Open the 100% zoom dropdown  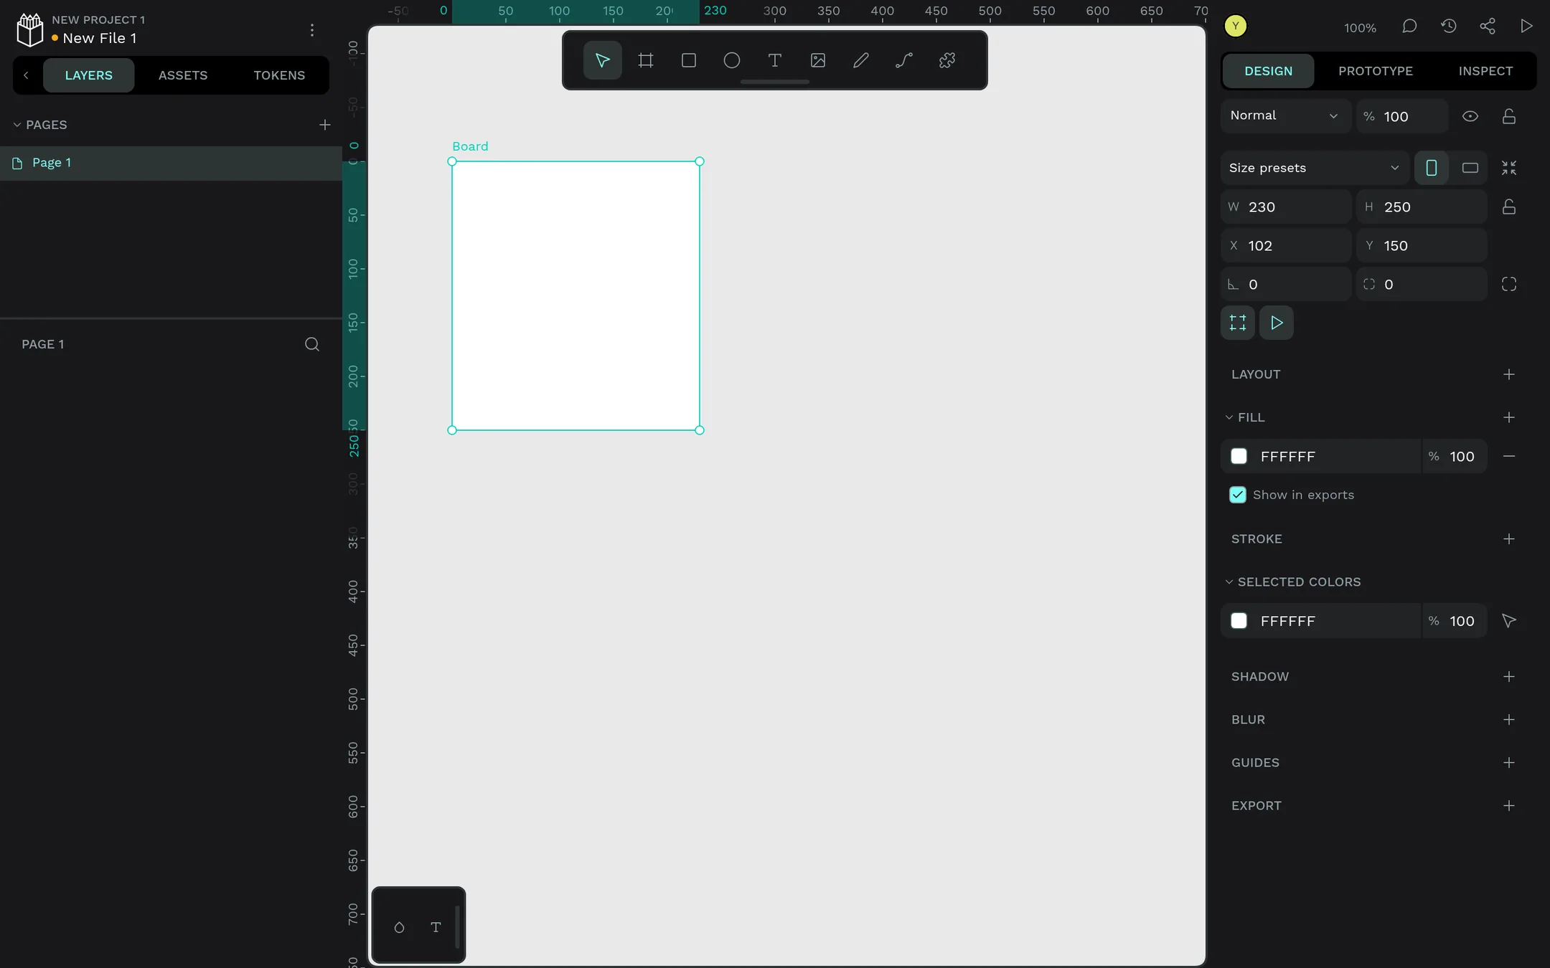coord(1359,28)
